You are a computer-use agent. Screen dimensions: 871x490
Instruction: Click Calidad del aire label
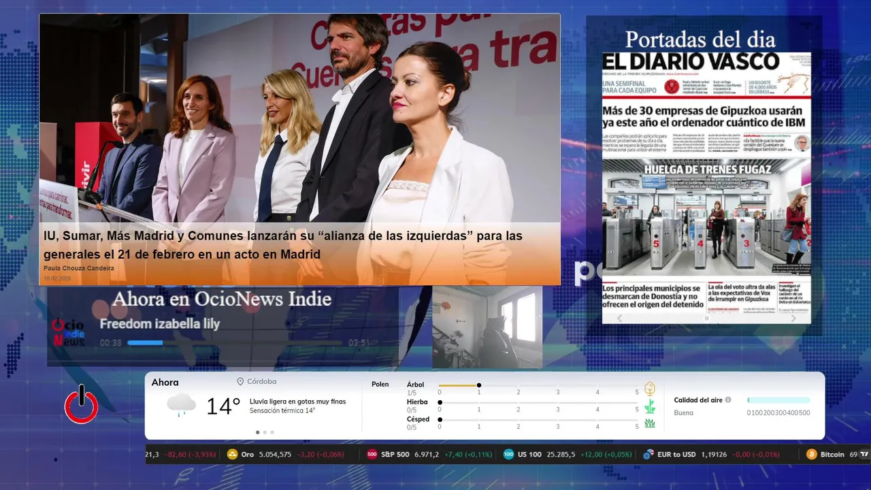[x=698, y=400]
